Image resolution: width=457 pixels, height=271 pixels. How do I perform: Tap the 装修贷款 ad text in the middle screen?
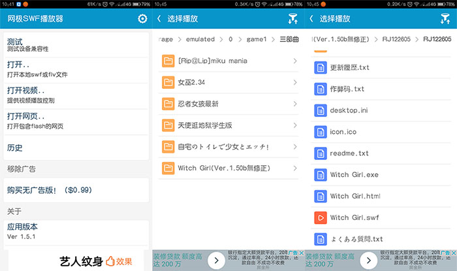178,260
